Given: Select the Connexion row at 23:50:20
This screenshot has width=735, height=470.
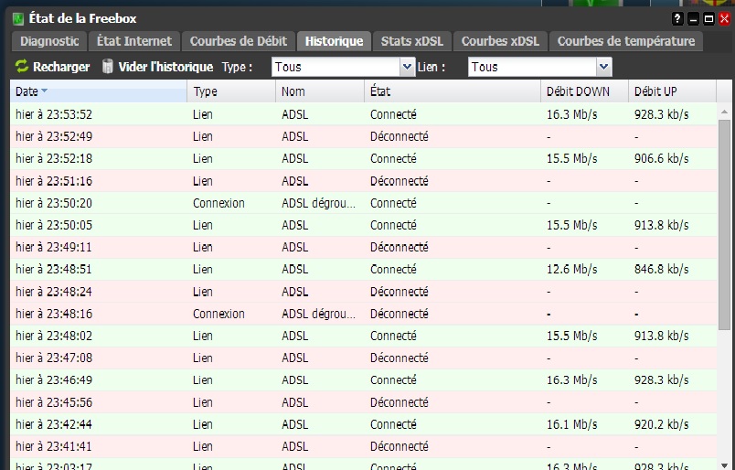Looking at the screenshot, I should click(x=364, y=203).
